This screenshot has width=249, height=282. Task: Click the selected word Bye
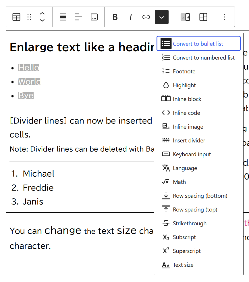pyautogui.click(x=26, y=95)
